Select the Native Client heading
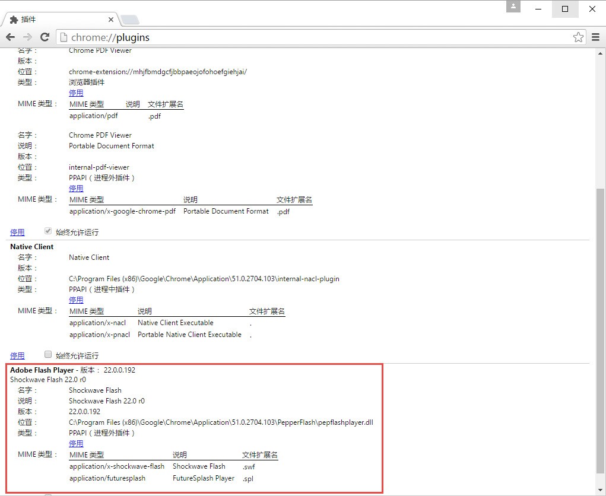The height and width of the screenshot is (496, 606). point(31,246)
